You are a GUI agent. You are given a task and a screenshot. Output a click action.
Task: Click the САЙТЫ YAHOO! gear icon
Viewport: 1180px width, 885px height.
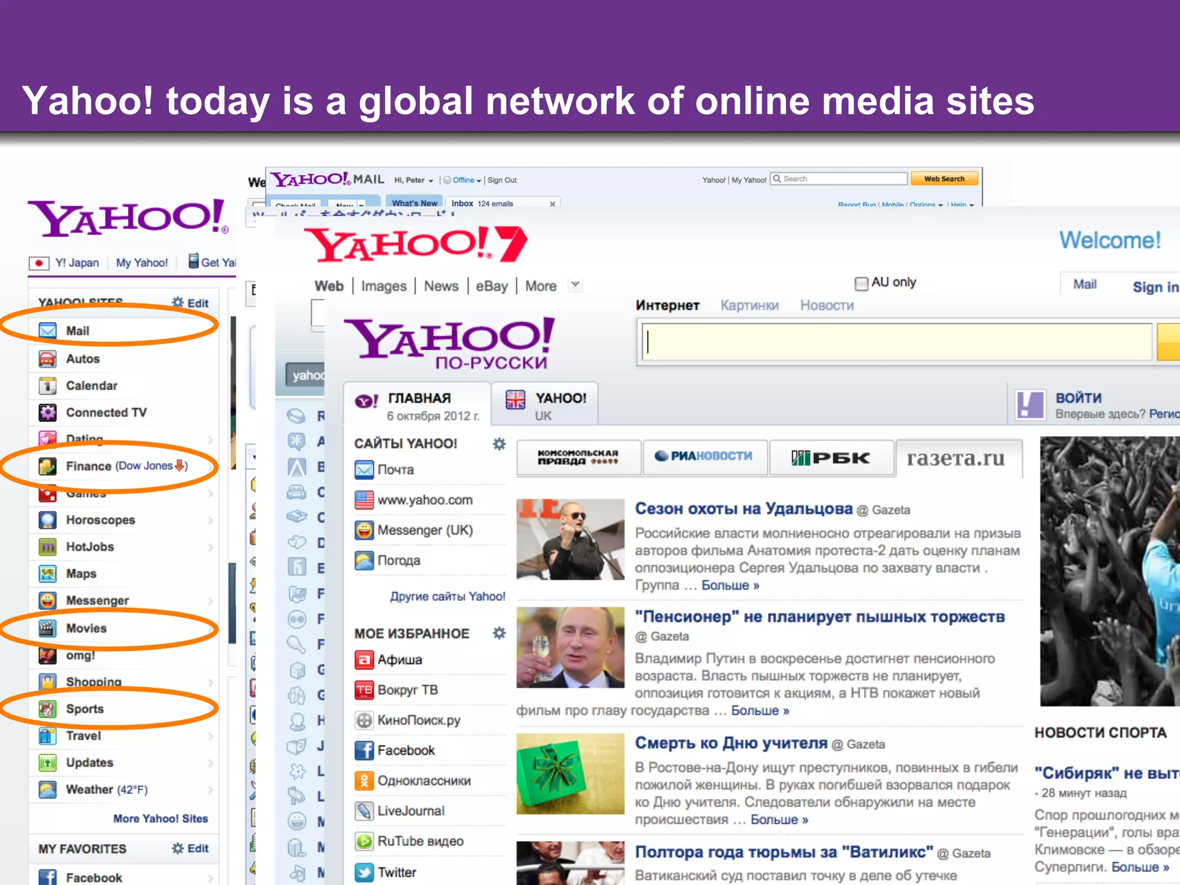point(500,444)
